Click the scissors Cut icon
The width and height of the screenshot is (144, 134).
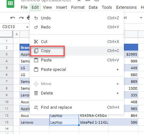tap(36, 42)
